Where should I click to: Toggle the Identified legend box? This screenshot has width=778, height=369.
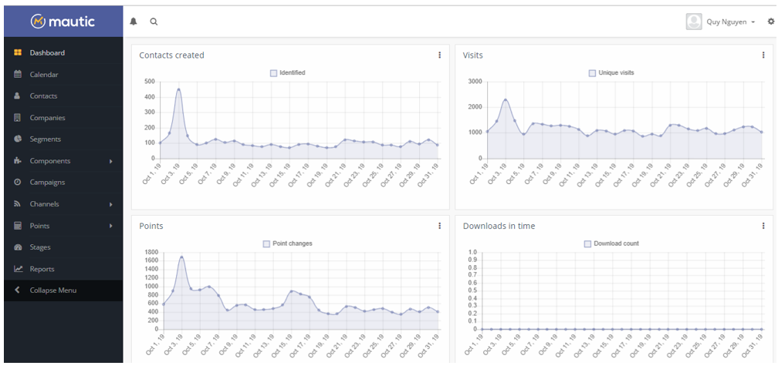[x=274, y=73]
